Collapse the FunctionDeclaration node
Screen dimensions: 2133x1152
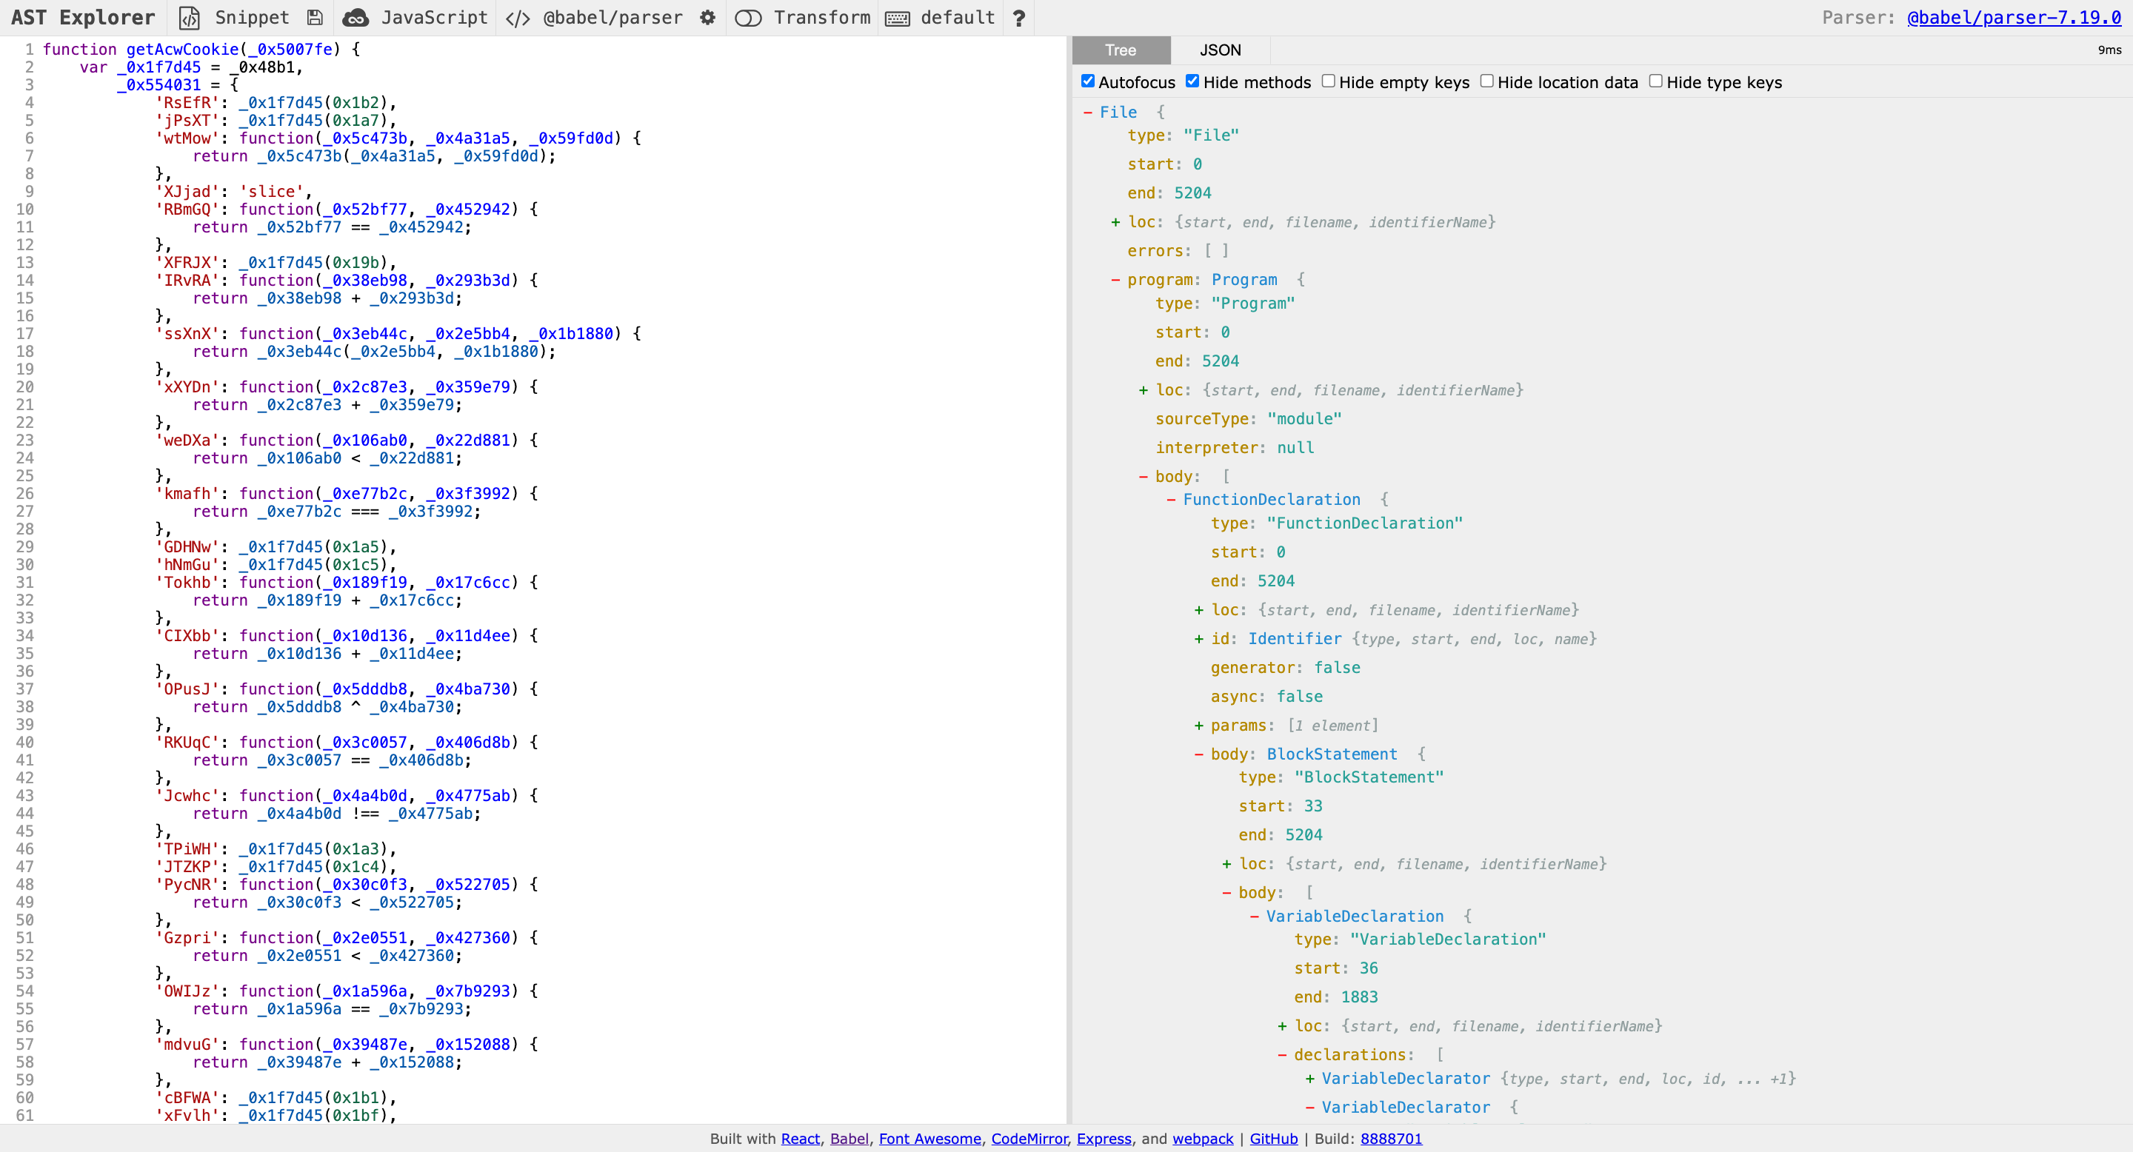tap(1171, 500)
